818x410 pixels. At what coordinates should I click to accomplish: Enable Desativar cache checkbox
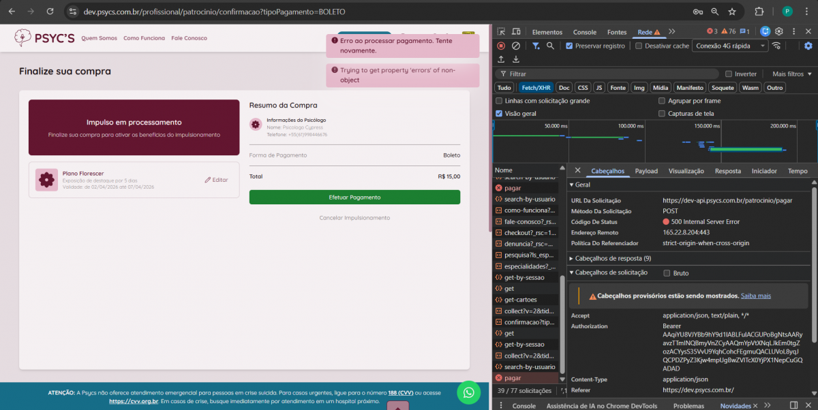[639, 46]
